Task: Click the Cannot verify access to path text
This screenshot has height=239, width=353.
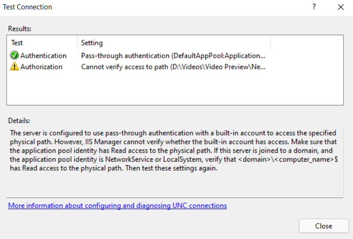Action: click(173, 67)
